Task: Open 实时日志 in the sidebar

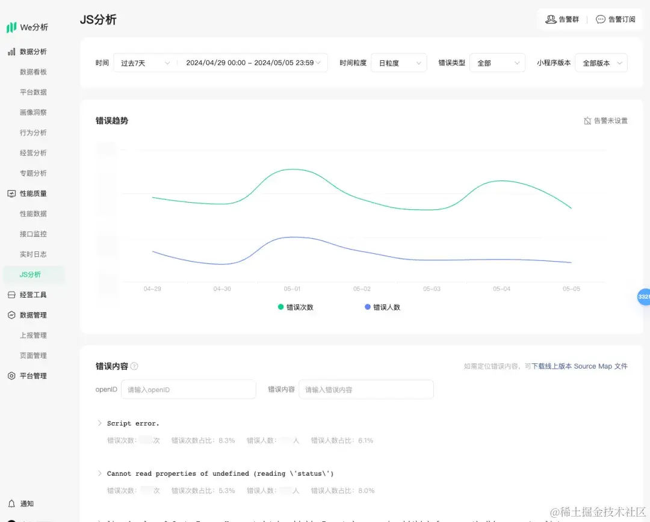Action: [x=33, y=254]
